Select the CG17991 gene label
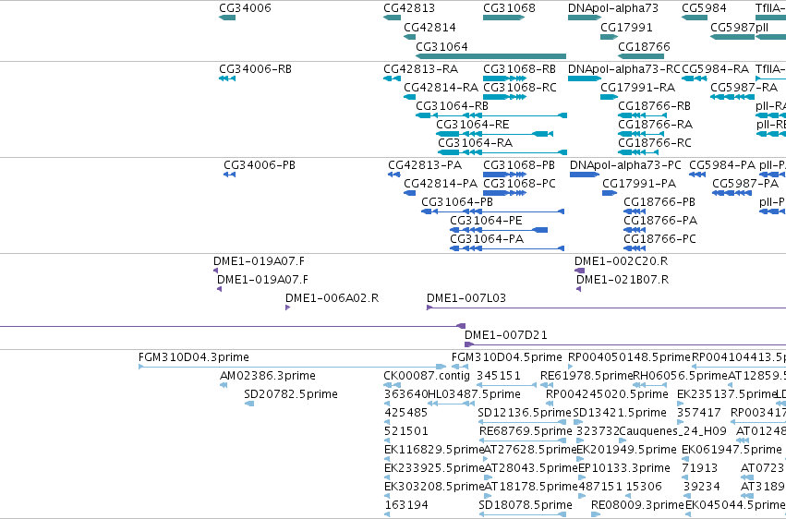The image size is (786, 519). click(x=626, y=27)
